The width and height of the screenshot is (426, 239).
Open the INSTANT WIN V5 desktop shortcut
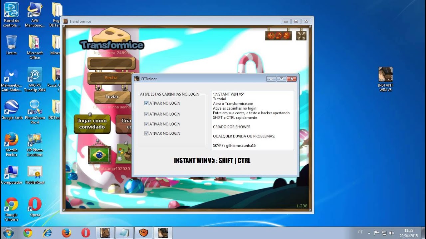click(385, 80)
